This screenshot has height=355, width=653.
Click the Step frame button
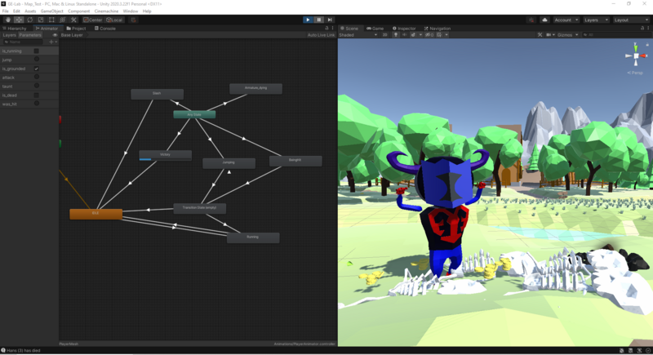tap(330, 20)
